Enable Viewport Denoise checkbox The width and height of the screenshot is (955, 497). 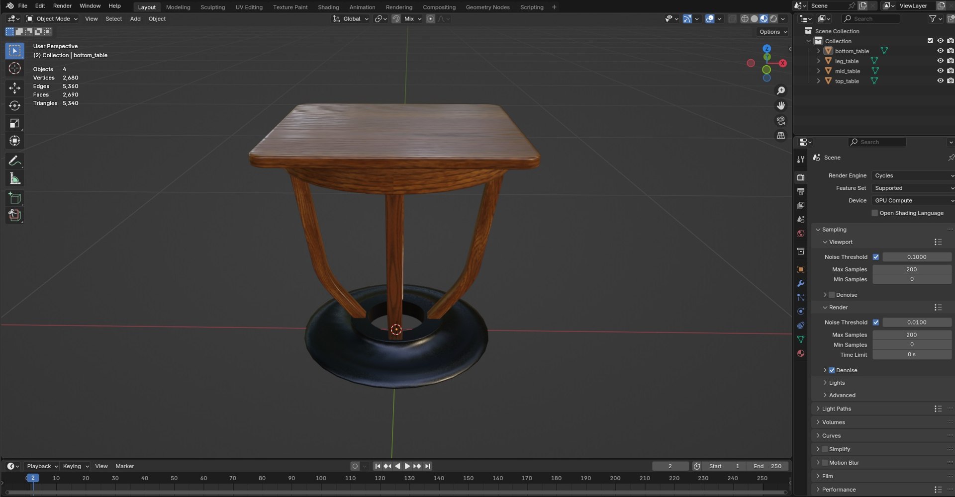coord(832,295)
